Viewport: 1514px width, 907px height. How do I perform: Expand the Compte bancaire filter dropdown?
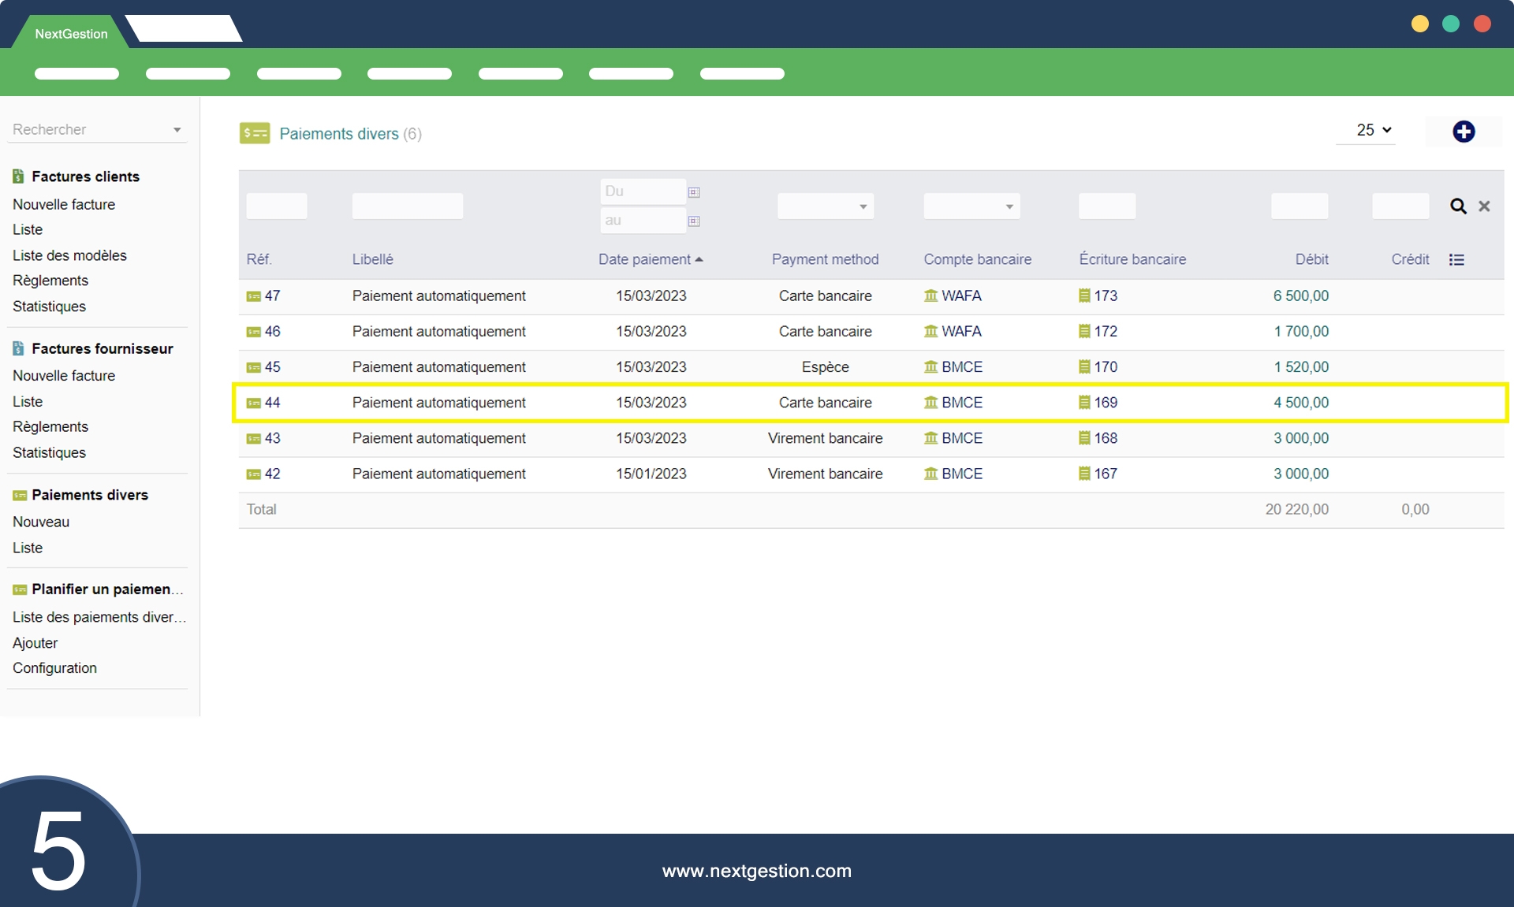[971, 206]
